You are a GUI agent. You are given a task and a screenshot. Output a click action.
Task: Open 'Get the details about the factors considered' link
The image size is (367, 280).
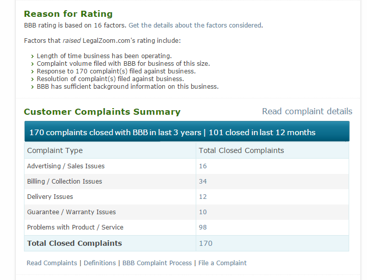pos(195,26)
